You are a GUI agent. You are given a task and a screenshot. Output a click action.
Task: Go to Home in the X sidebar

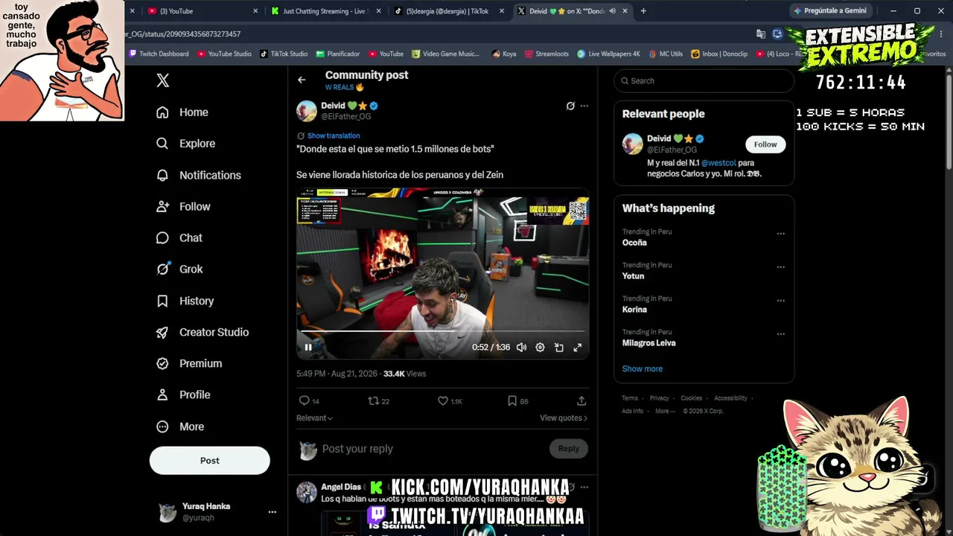pos(182,112)
